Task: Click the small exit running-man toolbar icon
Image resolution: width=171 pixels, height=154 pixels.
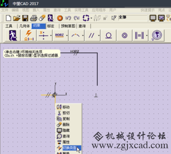Action: click(x=50, y=18)
